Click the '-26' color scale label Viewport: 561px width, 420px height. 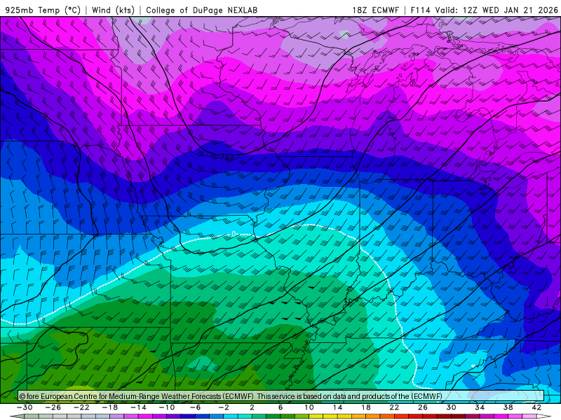pos(53,407)
